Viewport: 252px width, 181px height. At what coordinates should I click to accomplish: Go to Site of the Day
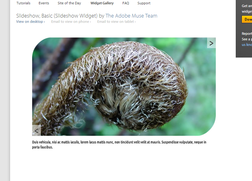coord(69,3)
